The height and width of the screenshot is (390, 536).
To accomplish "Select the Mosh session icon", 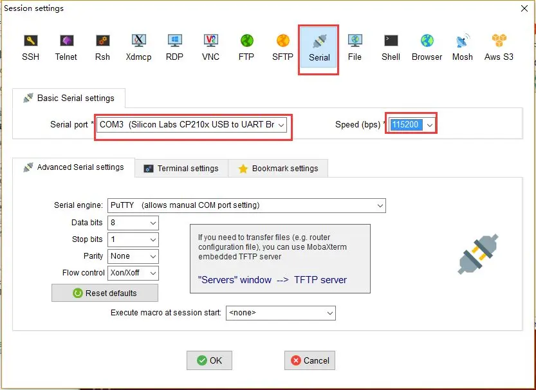I will 463,48.
